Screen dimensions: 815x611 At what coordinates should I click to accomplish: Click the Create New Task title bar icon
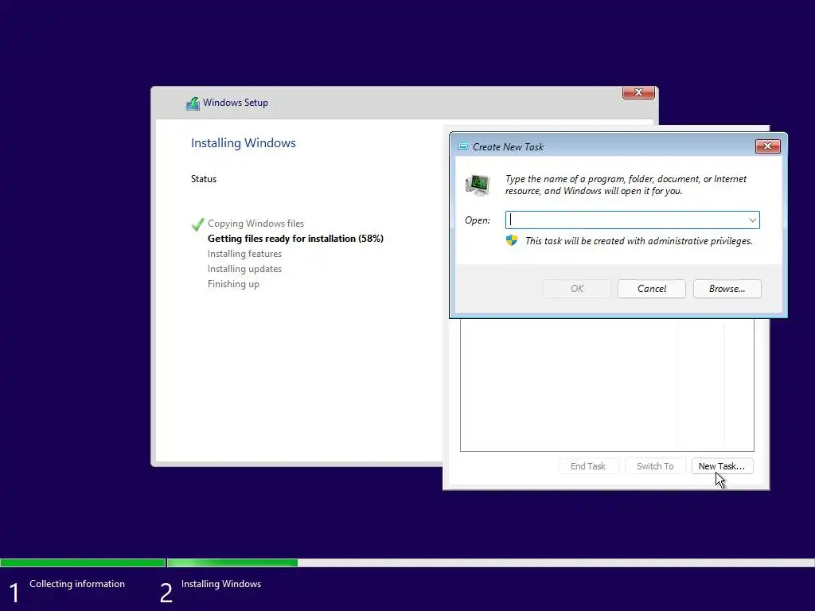click(x=462, y=146)
